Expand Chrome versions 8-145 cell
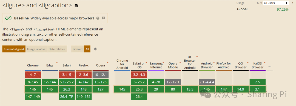Image resolution: width=296 pixels, height=106 pixels. tap(33, 82)
